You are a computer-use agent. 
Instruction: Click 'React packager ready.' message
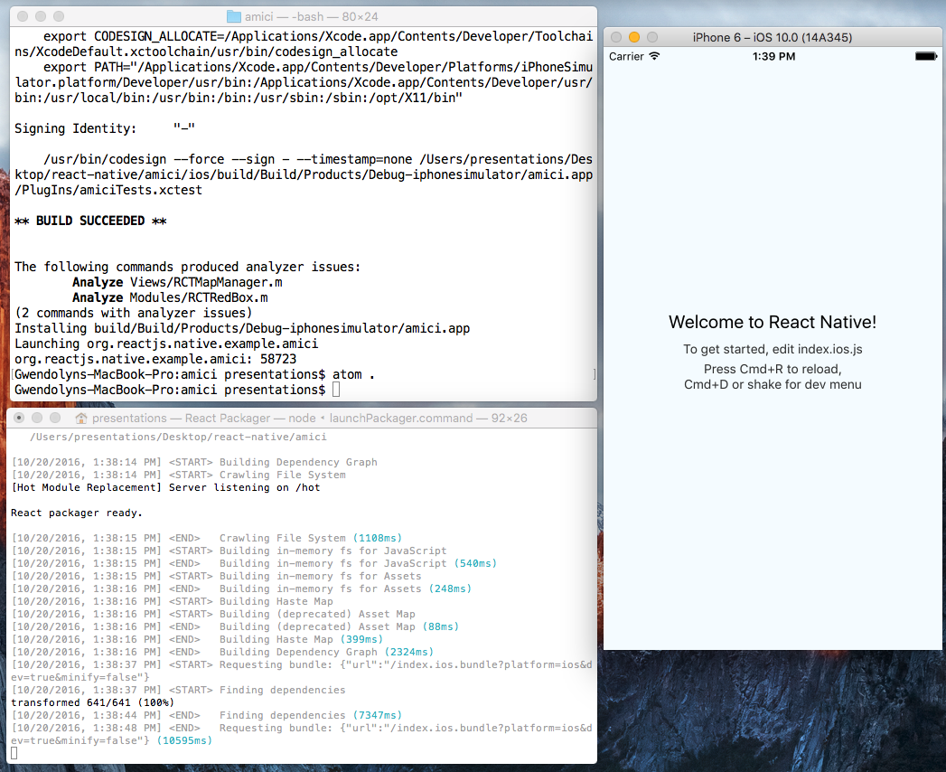(x=77, y=513)
